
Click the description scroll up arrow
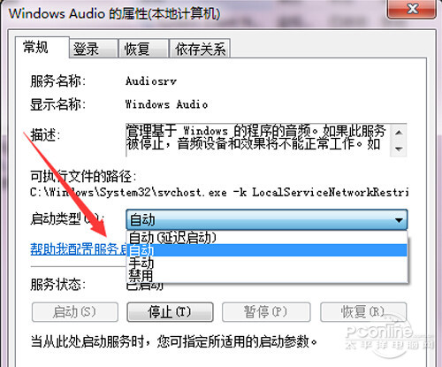399,133
